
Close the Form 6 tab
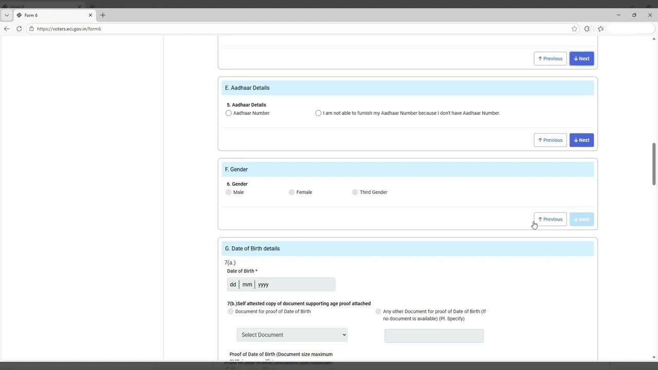(x=90, y=15)
